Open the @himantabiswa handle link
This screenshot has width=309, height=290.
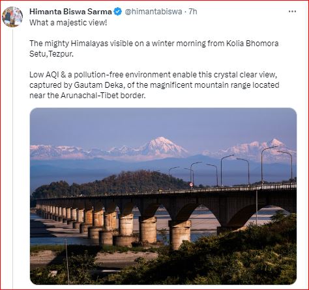[x=153, y=12]
